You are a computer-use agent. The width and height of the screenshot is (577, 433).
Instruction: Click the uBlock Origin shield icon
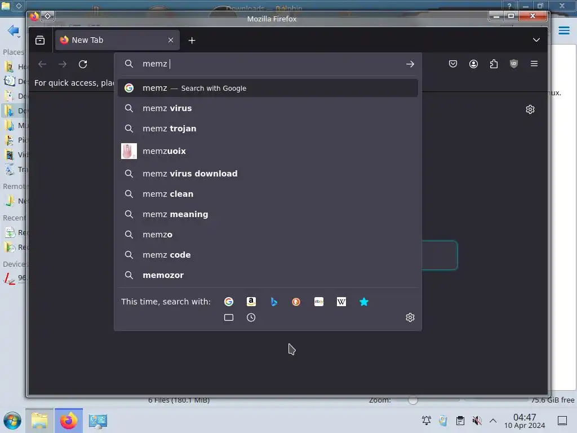click(514, 64)
